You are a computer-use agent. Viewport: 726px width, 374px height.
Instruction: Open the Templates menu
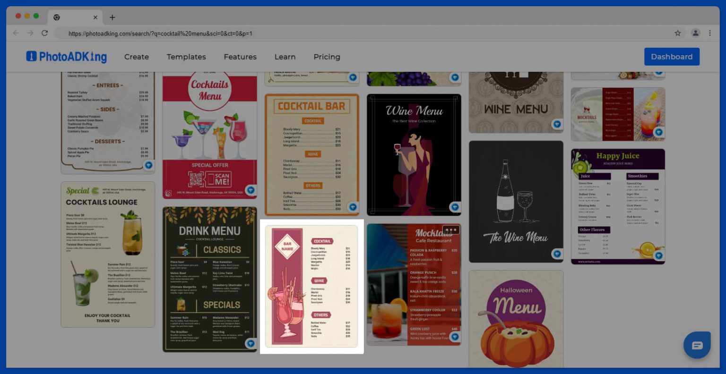[186, 57]
